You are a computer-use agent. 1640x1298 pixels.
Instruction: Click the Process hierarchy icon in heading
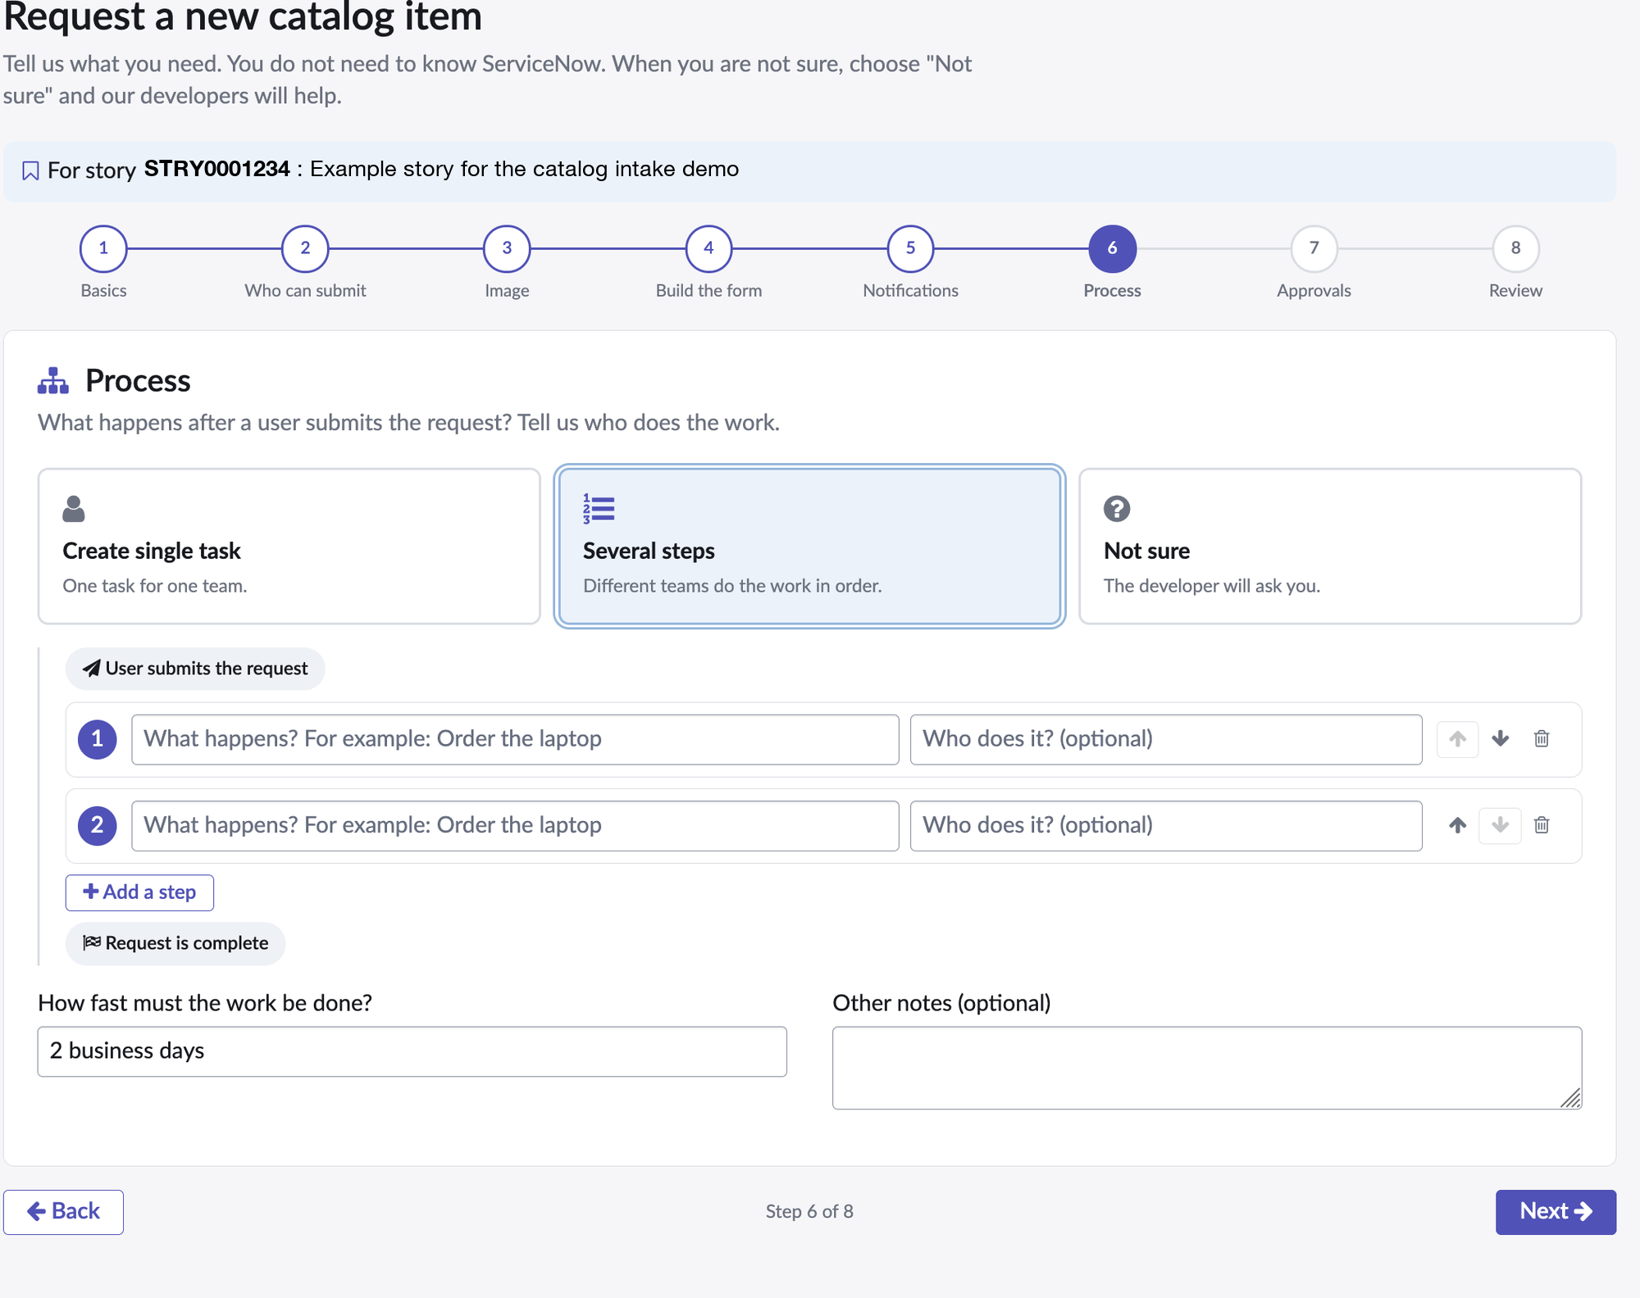(53, 381)
